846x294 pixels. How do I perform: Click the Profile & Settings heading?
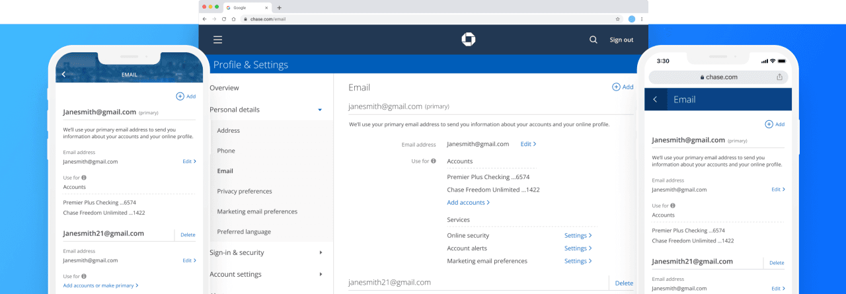(250, 65)
